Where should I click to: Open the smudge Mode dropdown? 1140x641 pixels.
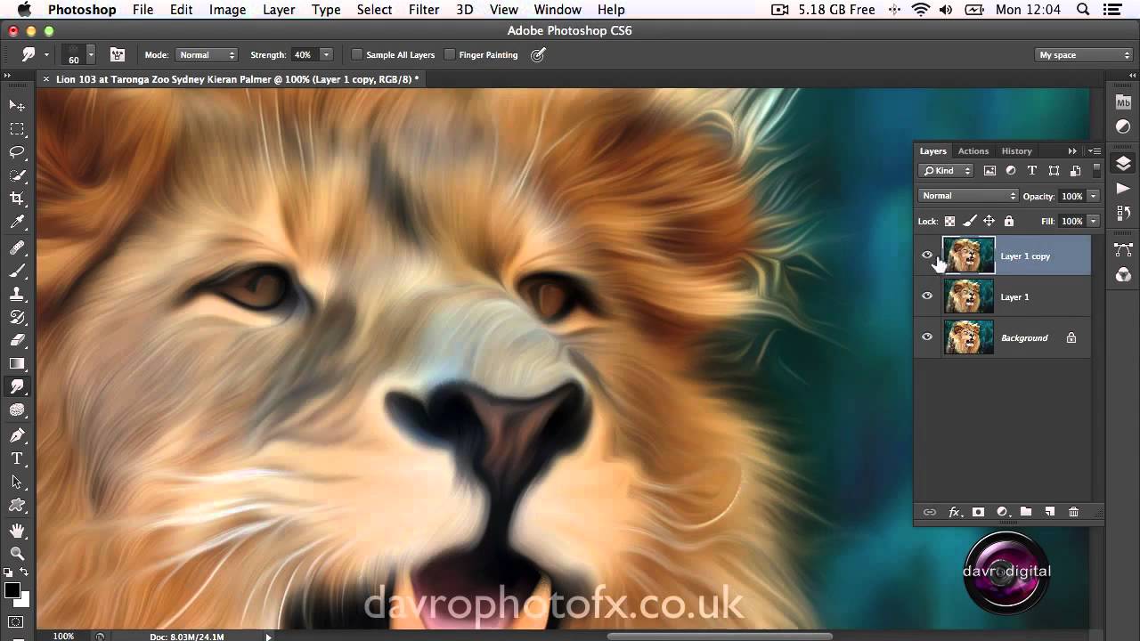[207, 55]
